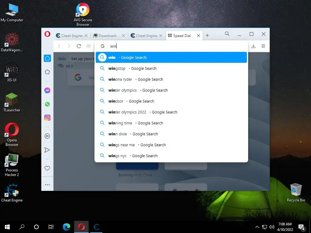Switch to Cheat Engine on the taskbar

(x=96, y=227)
